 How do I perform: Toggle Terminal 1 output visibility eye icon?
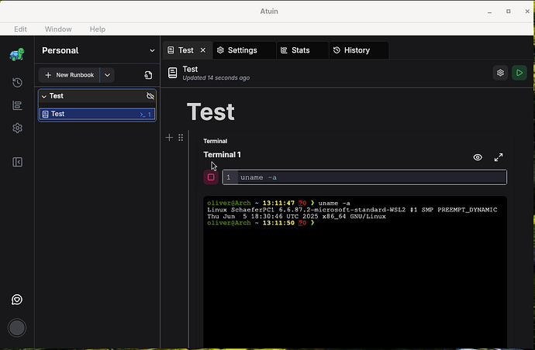point(478,157)
